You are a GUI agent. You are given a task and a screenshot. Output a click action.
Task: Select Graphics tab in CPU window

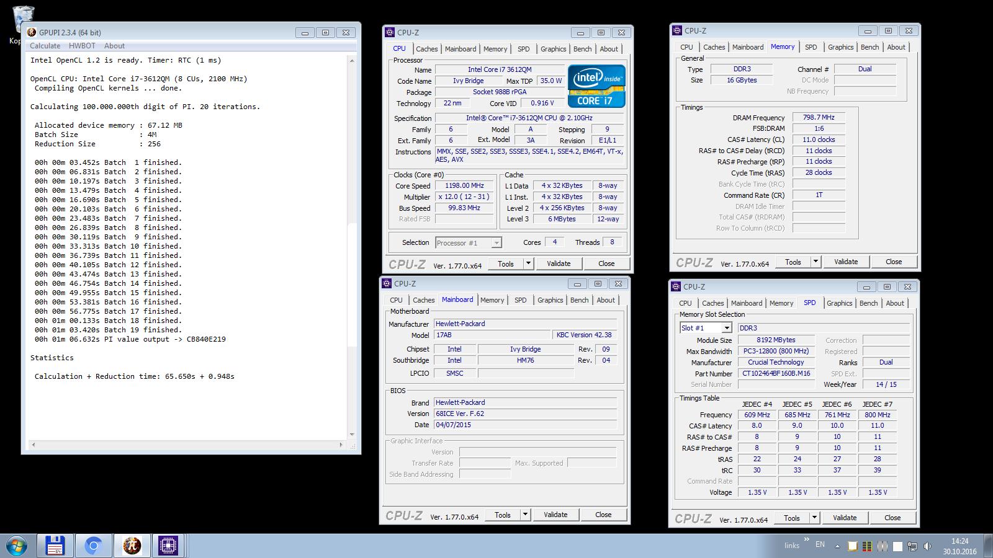(553, 49)
